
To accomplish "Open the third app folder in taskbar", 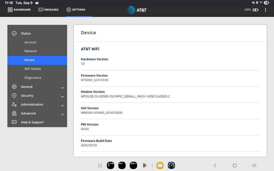I will click(x=133, y=166).
